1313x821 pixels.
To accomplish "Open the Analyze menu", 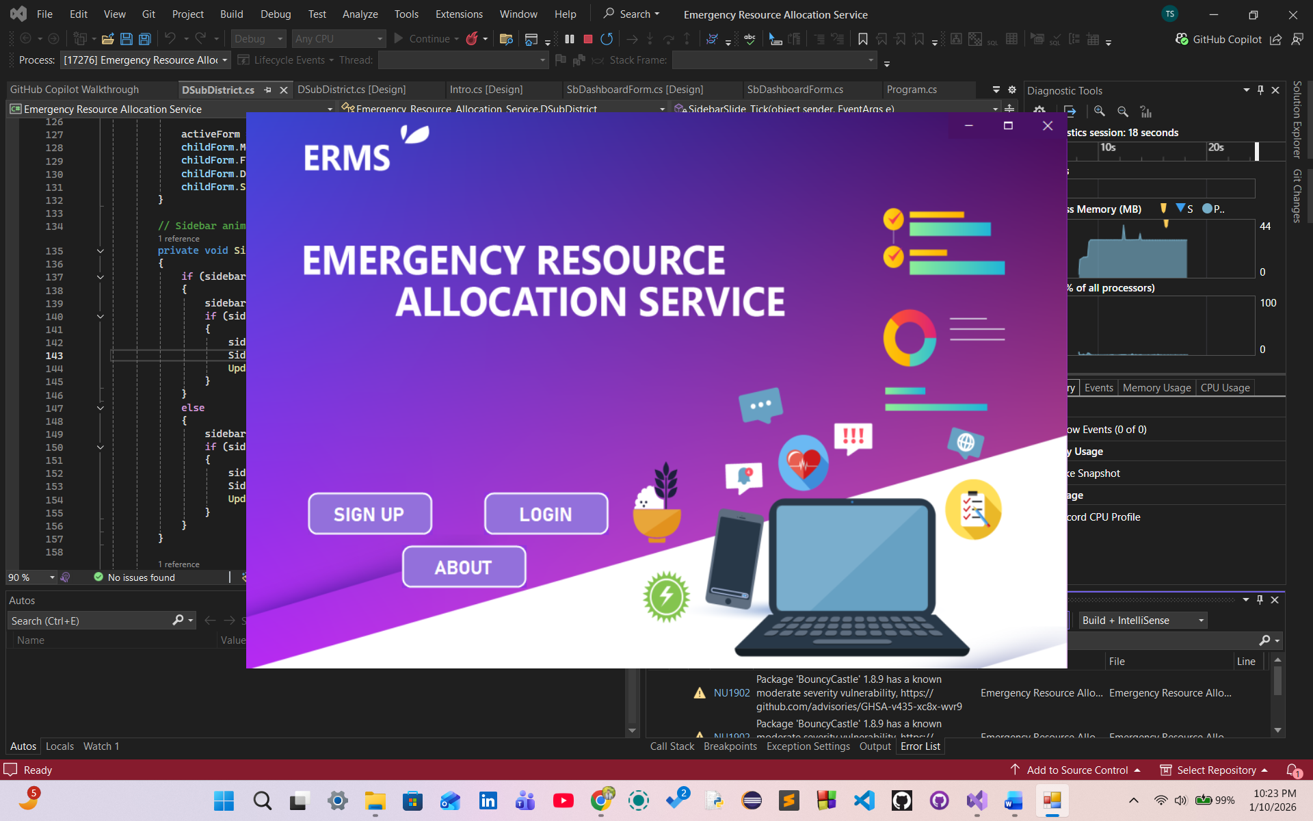I will click(x=360, y=14).
